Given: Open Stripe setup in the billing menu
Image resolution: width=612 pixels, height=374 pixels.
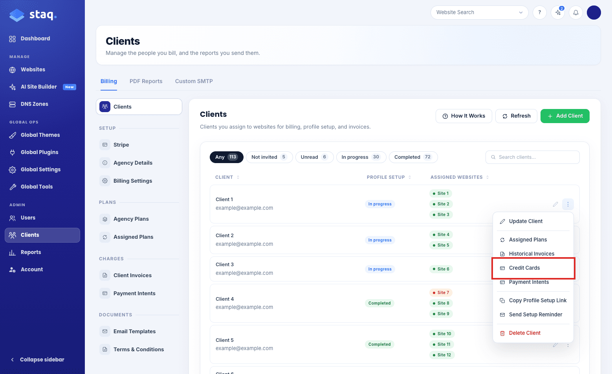Looking at the screenshot, I should point(139,145).
